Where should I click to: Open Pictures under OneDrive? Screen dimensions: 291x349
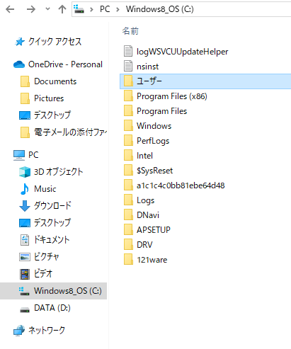click(x=49, y=98)
